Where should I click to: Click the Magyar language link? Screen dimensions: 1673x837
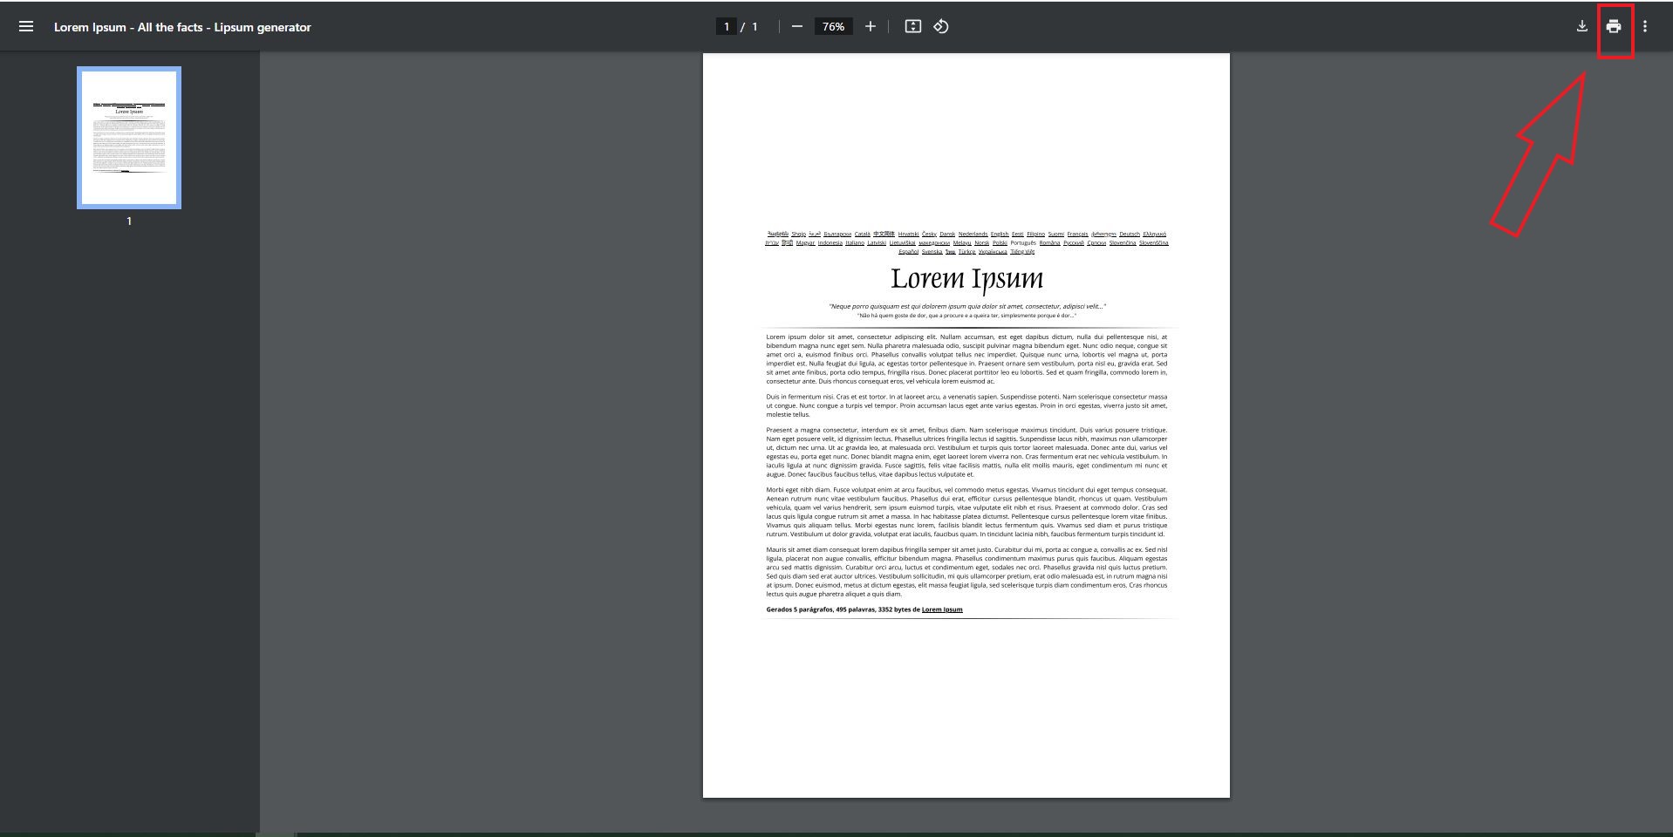pos(805,242)
